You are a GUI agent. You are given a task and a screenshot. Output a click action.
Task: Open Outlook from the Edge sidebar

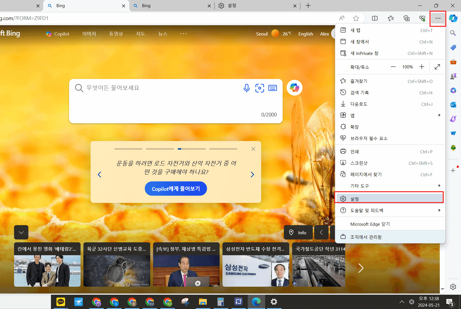tap(453, 105)
